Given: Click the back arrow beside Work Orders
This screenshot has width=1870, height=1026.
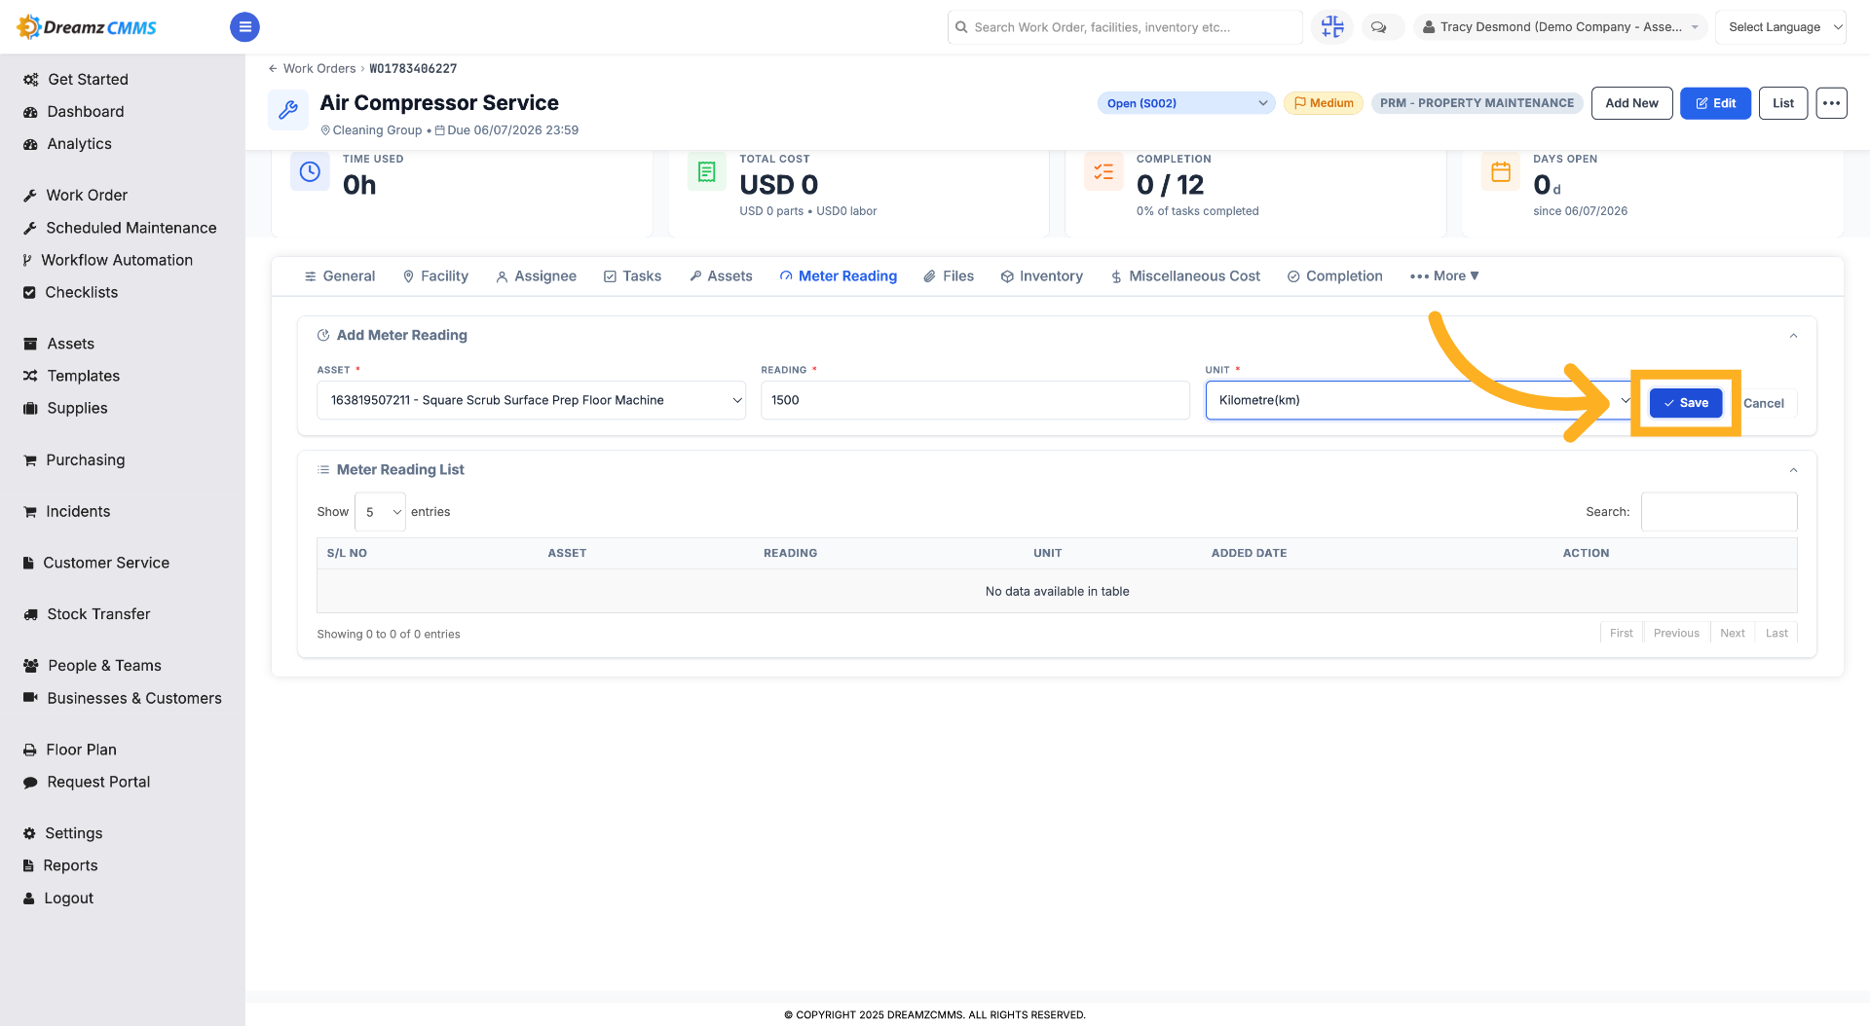Looking at the screenshot, I should point(273,69).
